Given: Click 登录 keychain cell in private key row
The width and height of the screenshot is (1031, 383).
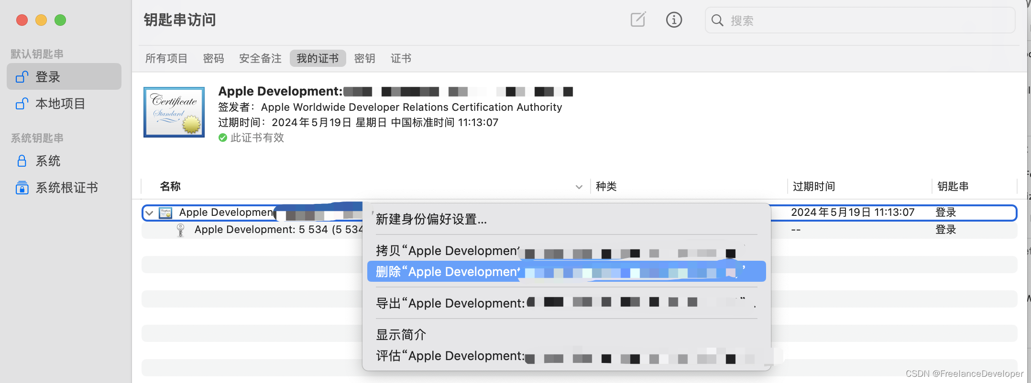Looking at the screenshot, I should [945, 230].
